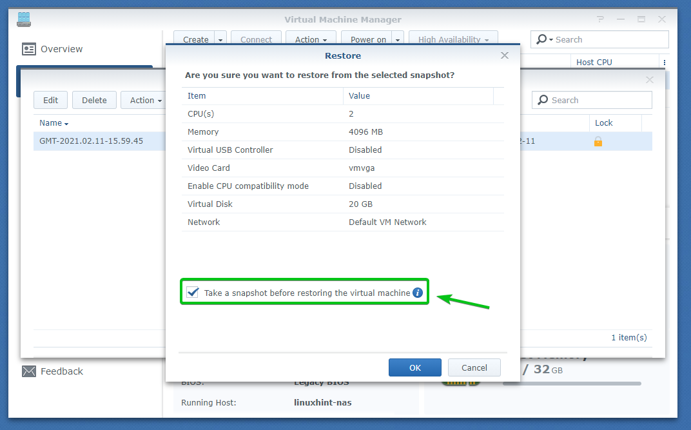The width and height of the screenshot is (691, 430).
Task: Open Action dropdown in snapshot window
Action: pos(143,100)
